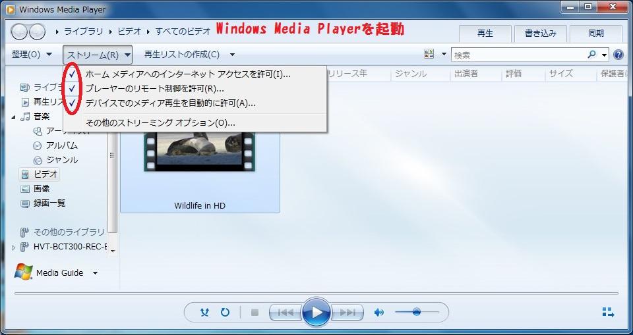Expand the Media Guide dropdown arrow
The image size is (633, 335).
tap(95, 273)
